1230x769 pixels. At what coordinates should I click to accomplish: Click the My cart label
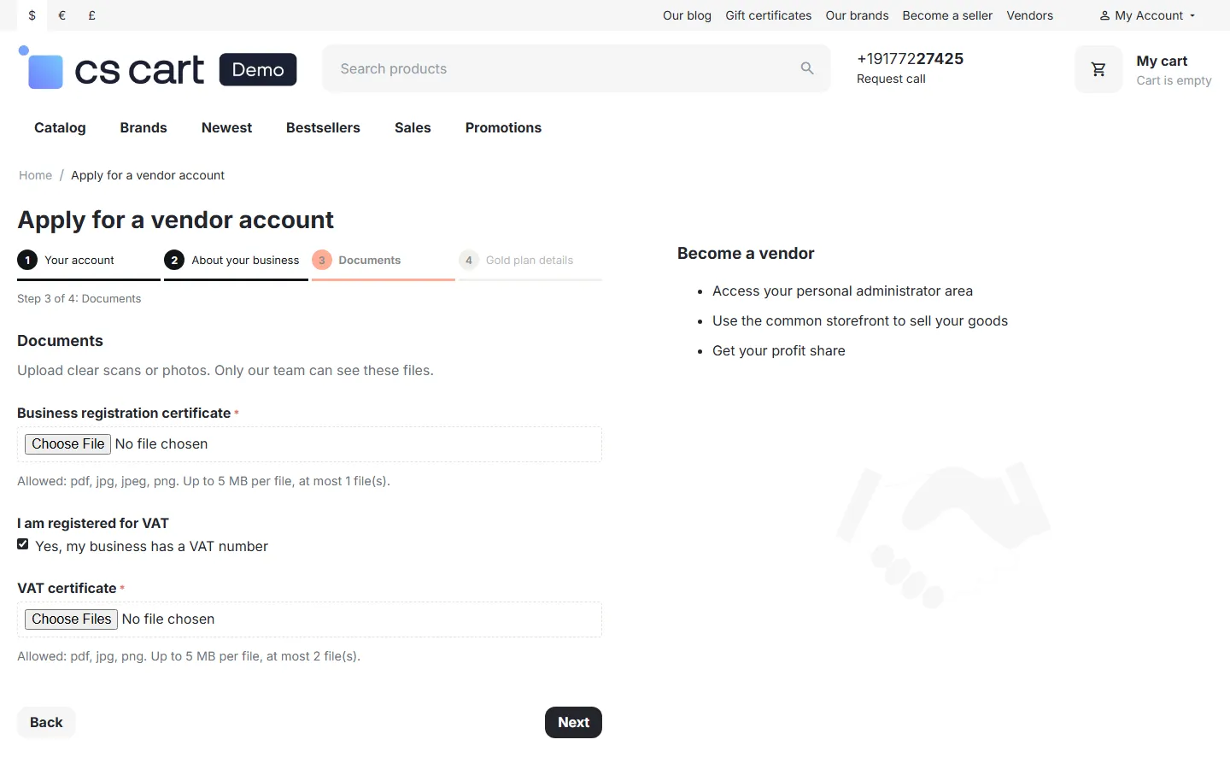point(1162,61)
